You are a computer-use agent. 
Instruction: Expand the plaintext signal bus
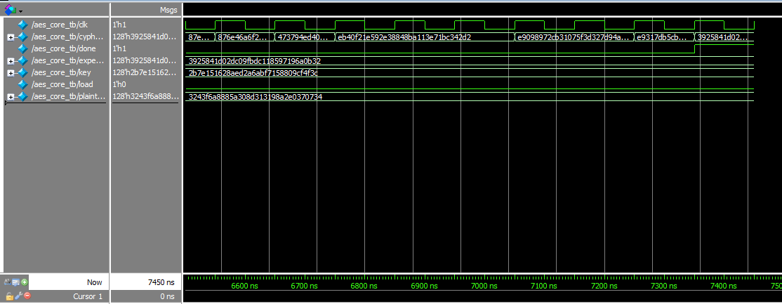10,96
